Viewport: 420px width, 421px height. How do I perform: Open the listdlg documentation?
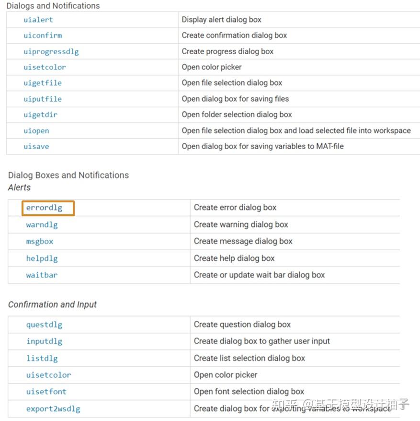click(x=42, y=358)
